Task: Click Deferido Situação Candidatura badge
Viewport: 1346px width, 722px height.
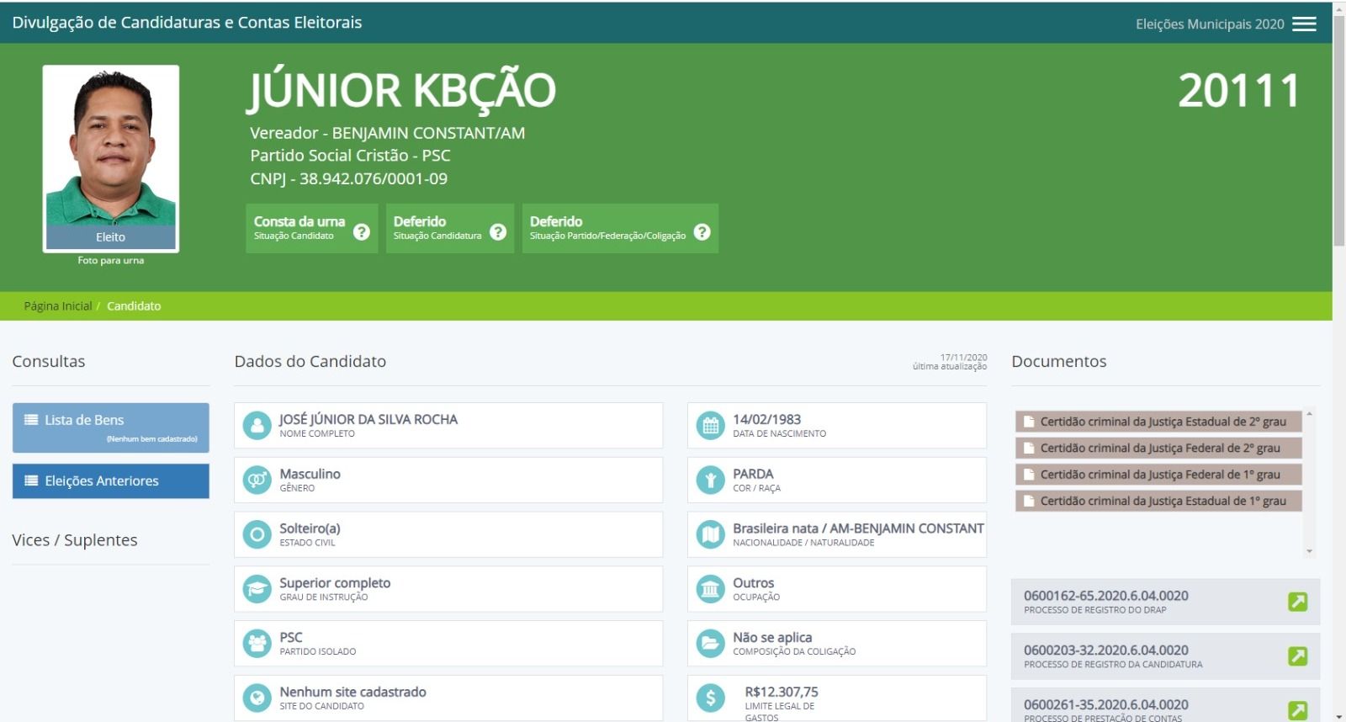Action: (x=449, y=228)
